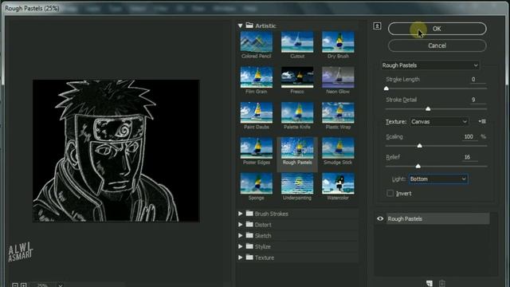Click the Relief slider handle
The width and height of the screenshot is (510, 287).
(418, 166)
